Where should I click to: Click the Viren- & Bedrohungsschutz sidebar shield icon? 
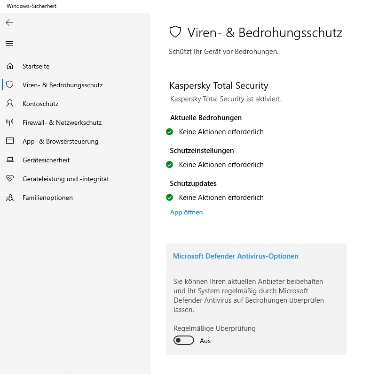click(x=10, y=85)
